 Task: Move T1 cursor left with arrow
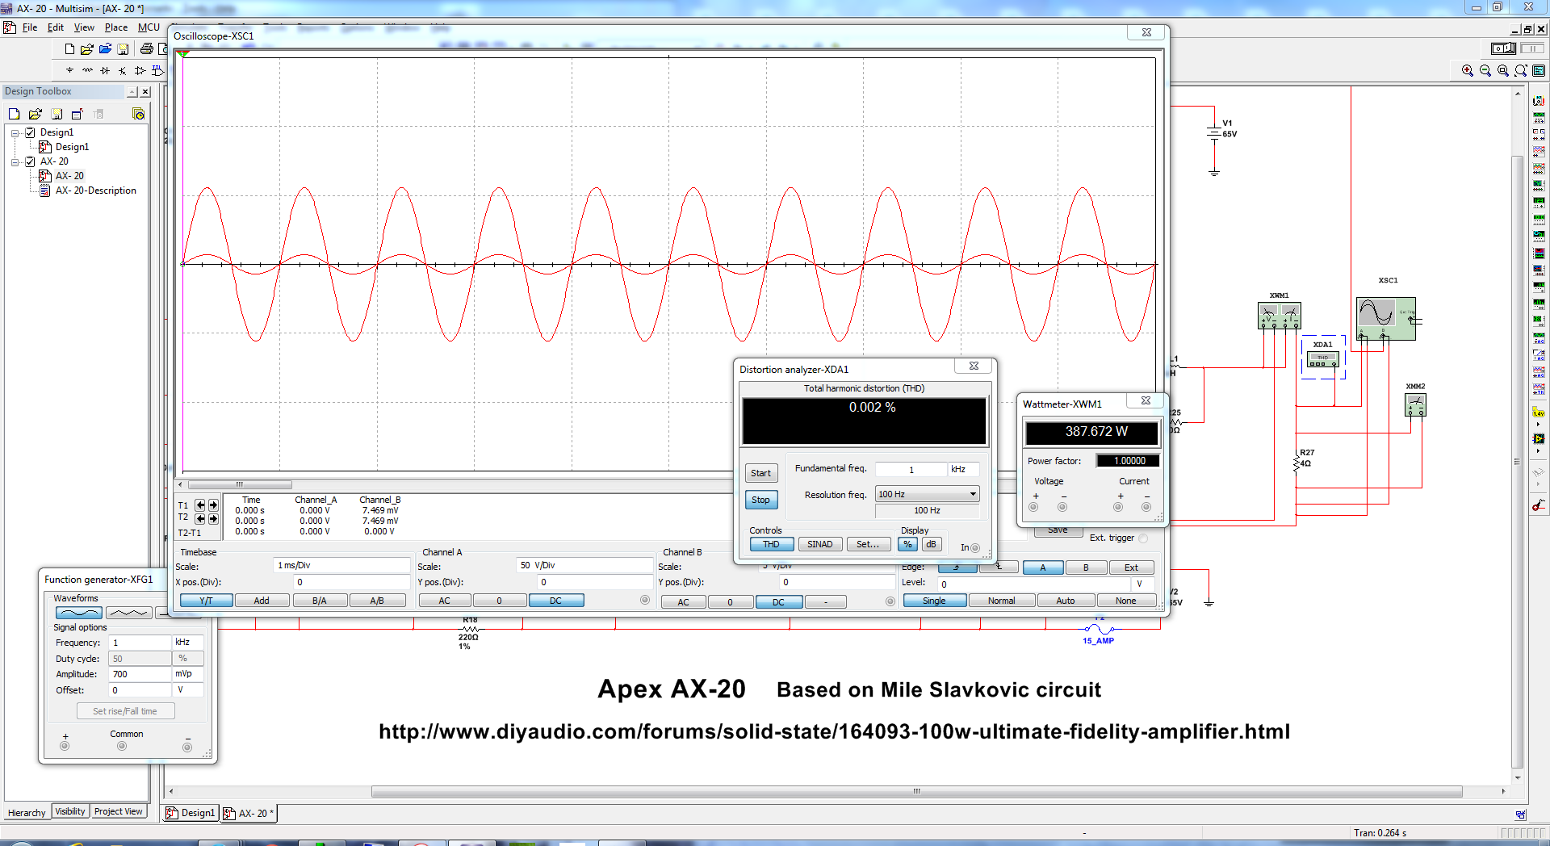tap(200, 505)
